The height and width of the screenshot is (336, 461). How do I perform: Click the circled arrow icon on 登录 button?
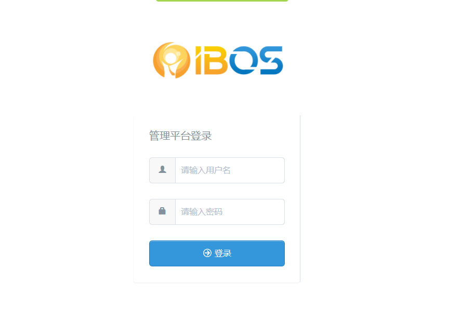(207, 253)
